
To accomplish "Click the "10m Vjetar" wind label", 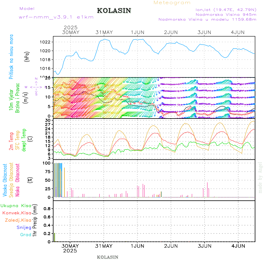I will click(11, 100).
